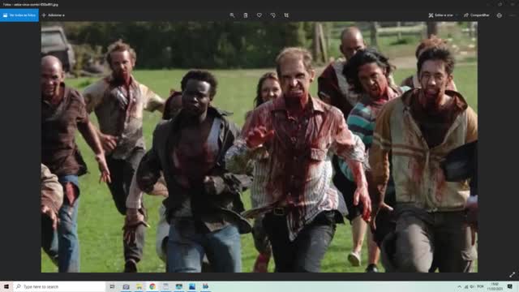
Task: Open volume control in system tray
Action: pyautogui.click(x=472, y=286)
